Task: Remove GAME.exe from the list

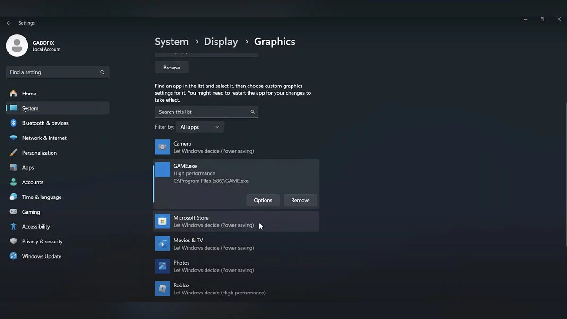Action: (300, 200)
